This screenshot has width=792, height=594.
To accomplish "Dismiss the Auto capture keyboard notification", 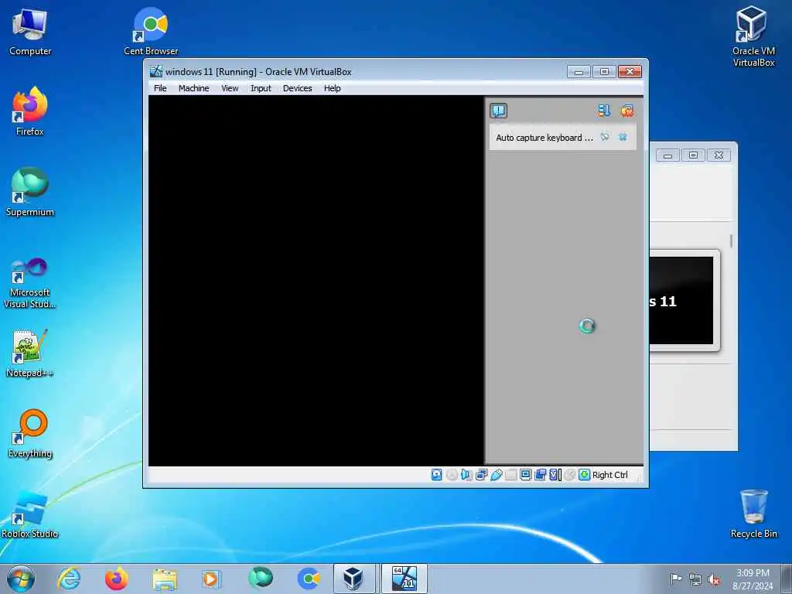I will (x=623, y=137).
